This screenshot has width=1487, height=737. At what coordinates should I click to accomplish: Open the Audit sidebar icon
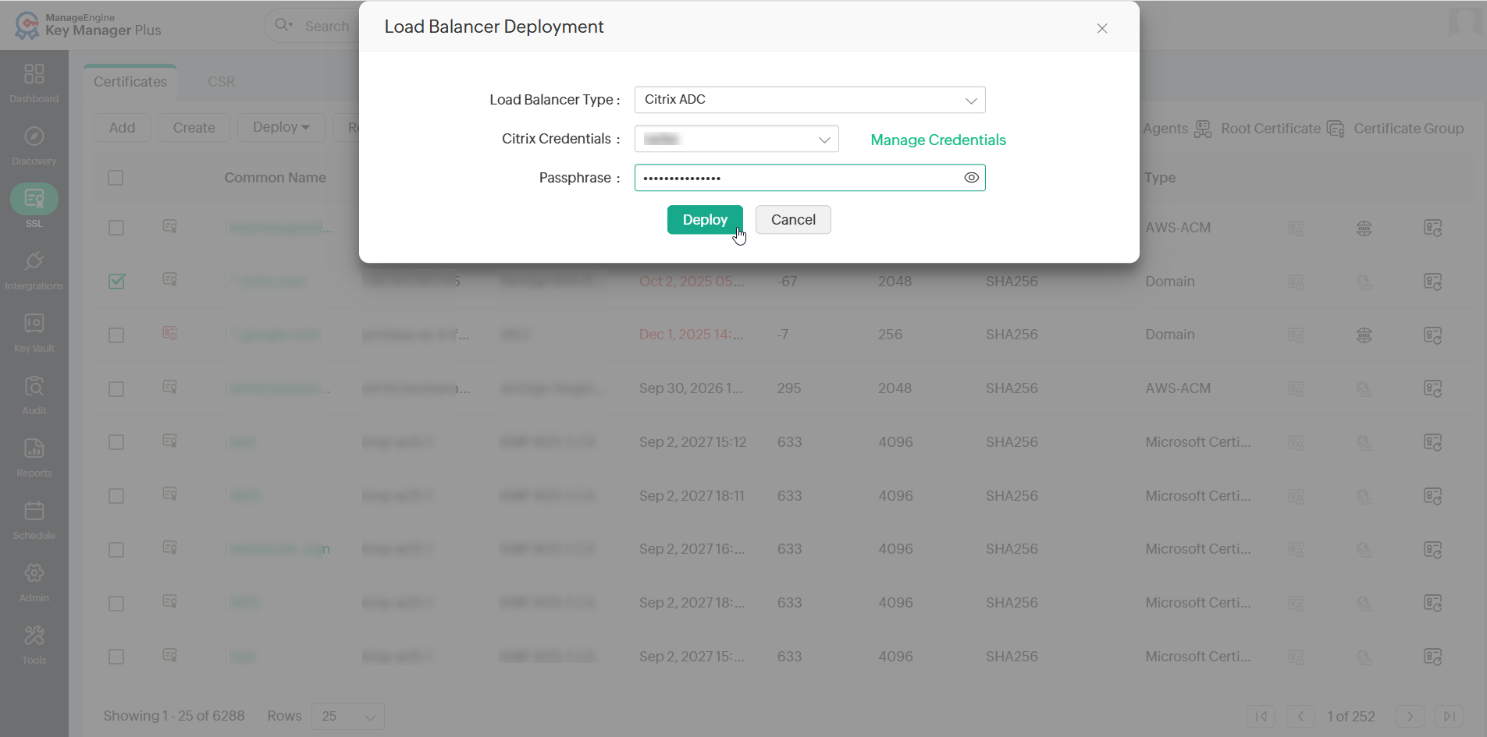pyautogui.click(x=34, y=386)
